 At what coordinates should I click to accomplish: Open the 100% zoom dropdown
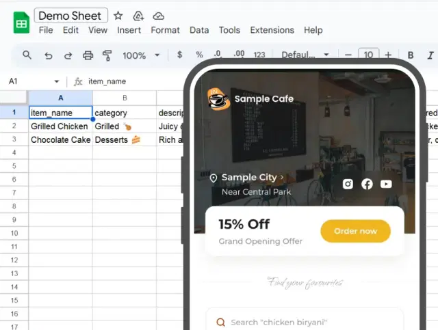[141, 55]
